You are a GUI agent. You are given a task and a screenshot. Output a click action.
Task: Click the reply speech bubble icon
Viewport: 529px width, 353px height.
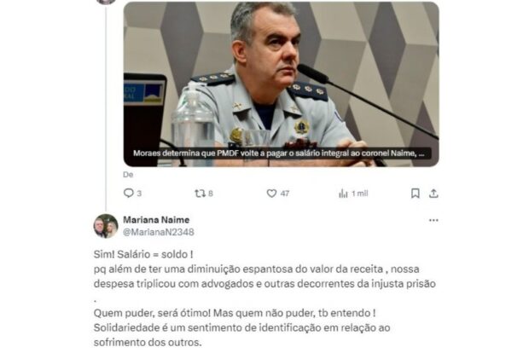(129, 193)
